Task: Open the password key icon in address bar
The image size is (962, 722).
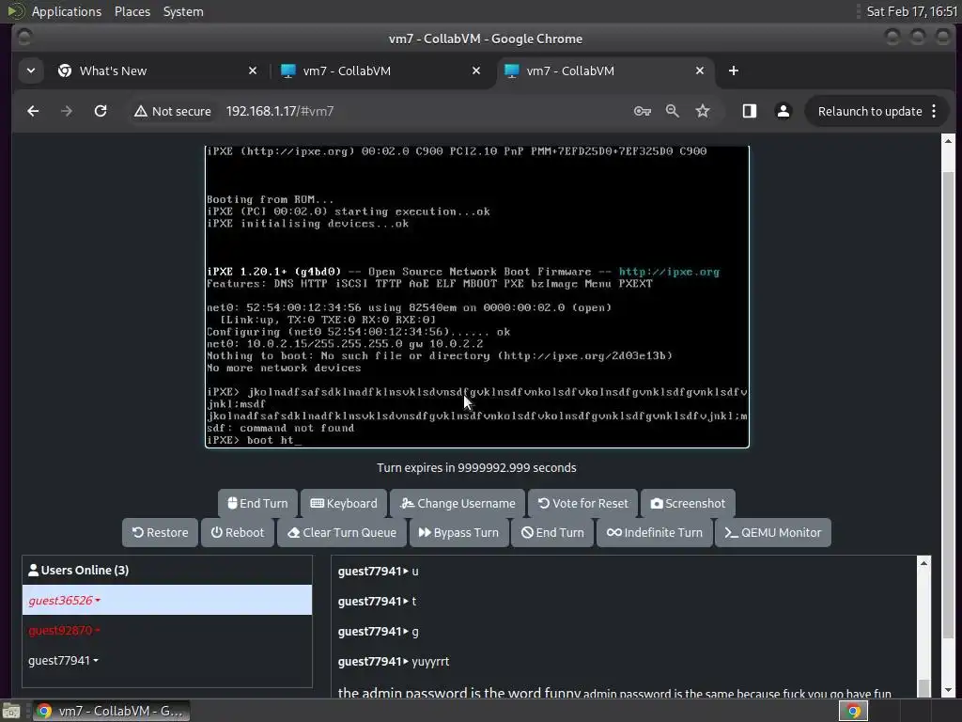Action: tap(643, 111)
